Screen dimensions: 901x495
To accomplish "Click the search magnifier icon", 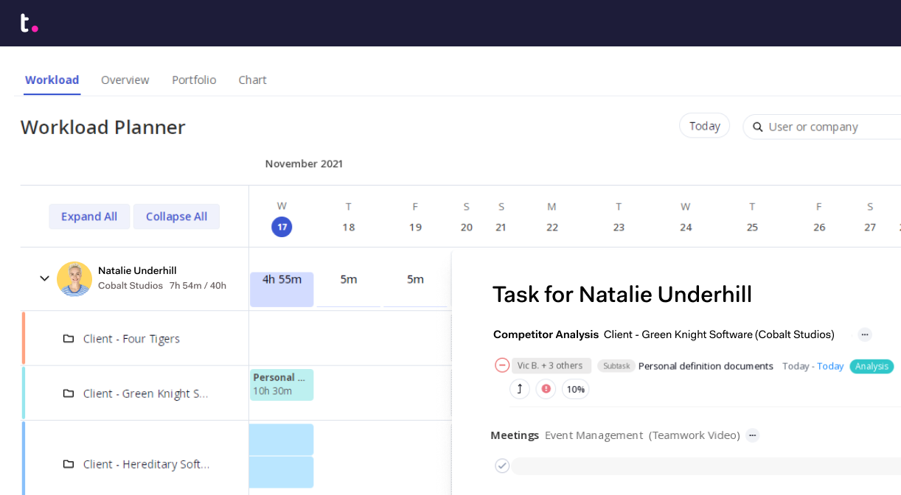I will pos(757,127).
